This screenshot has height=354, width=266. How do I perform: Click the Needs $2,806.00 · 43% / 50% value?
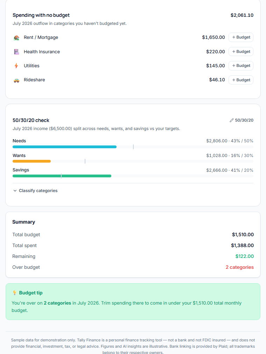pos(230,141)
